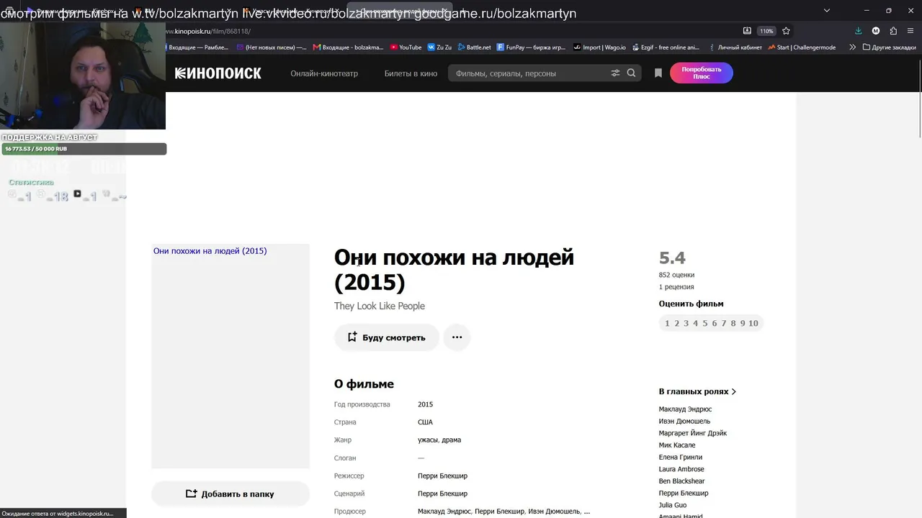Image resolution: width=922 pixels, height=518 pixels.
Task: Open the Zu Zu bookmark
Action: (x=439, y=47)
